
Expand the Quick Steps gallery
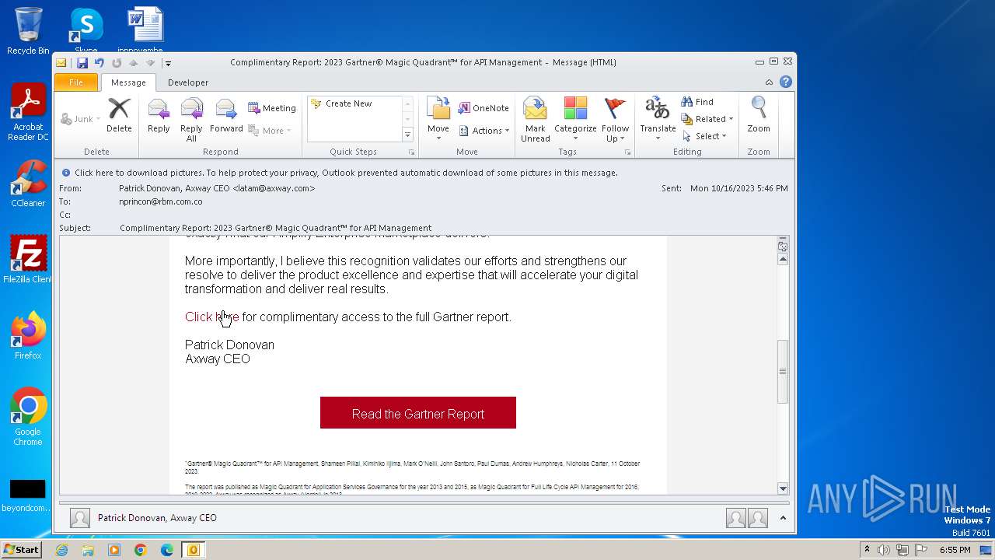(407, 135)
